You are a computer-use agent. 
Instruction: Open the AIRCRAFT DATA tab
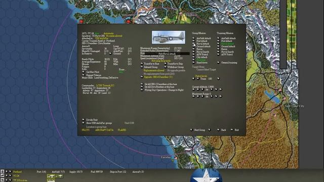click(x=104, y=130)
